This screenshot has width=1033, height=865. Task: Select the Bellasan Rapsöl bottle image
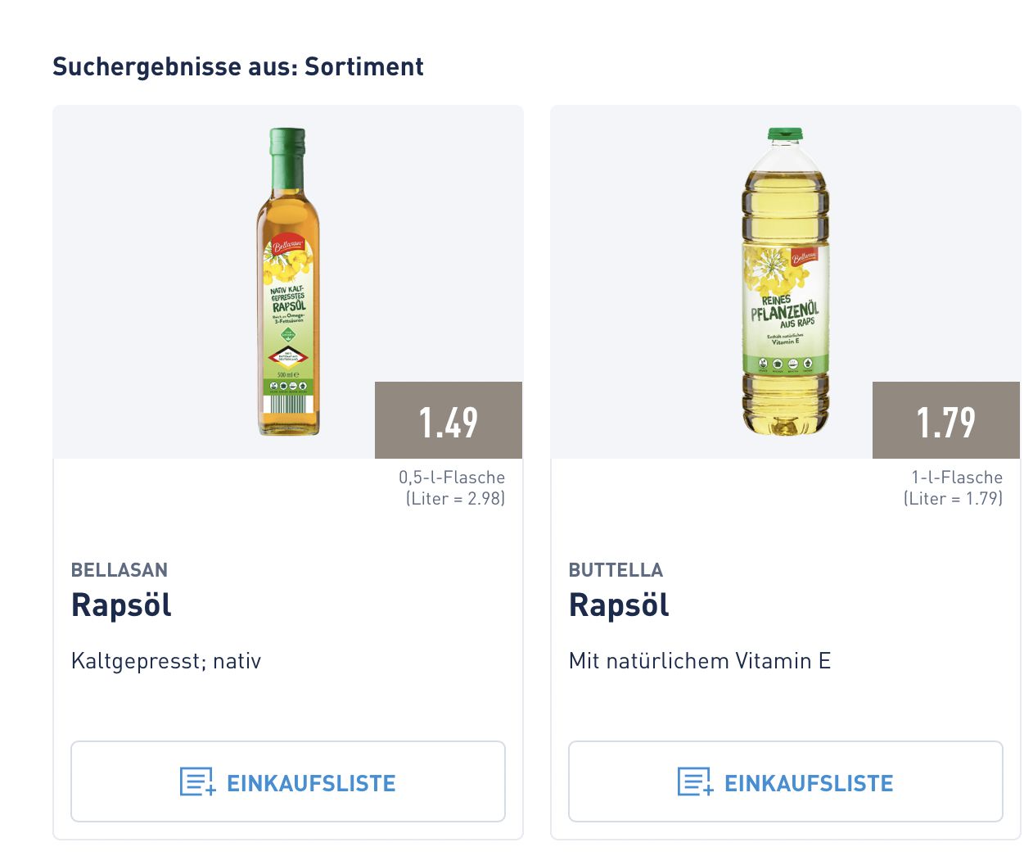click(x=286, y=279)
